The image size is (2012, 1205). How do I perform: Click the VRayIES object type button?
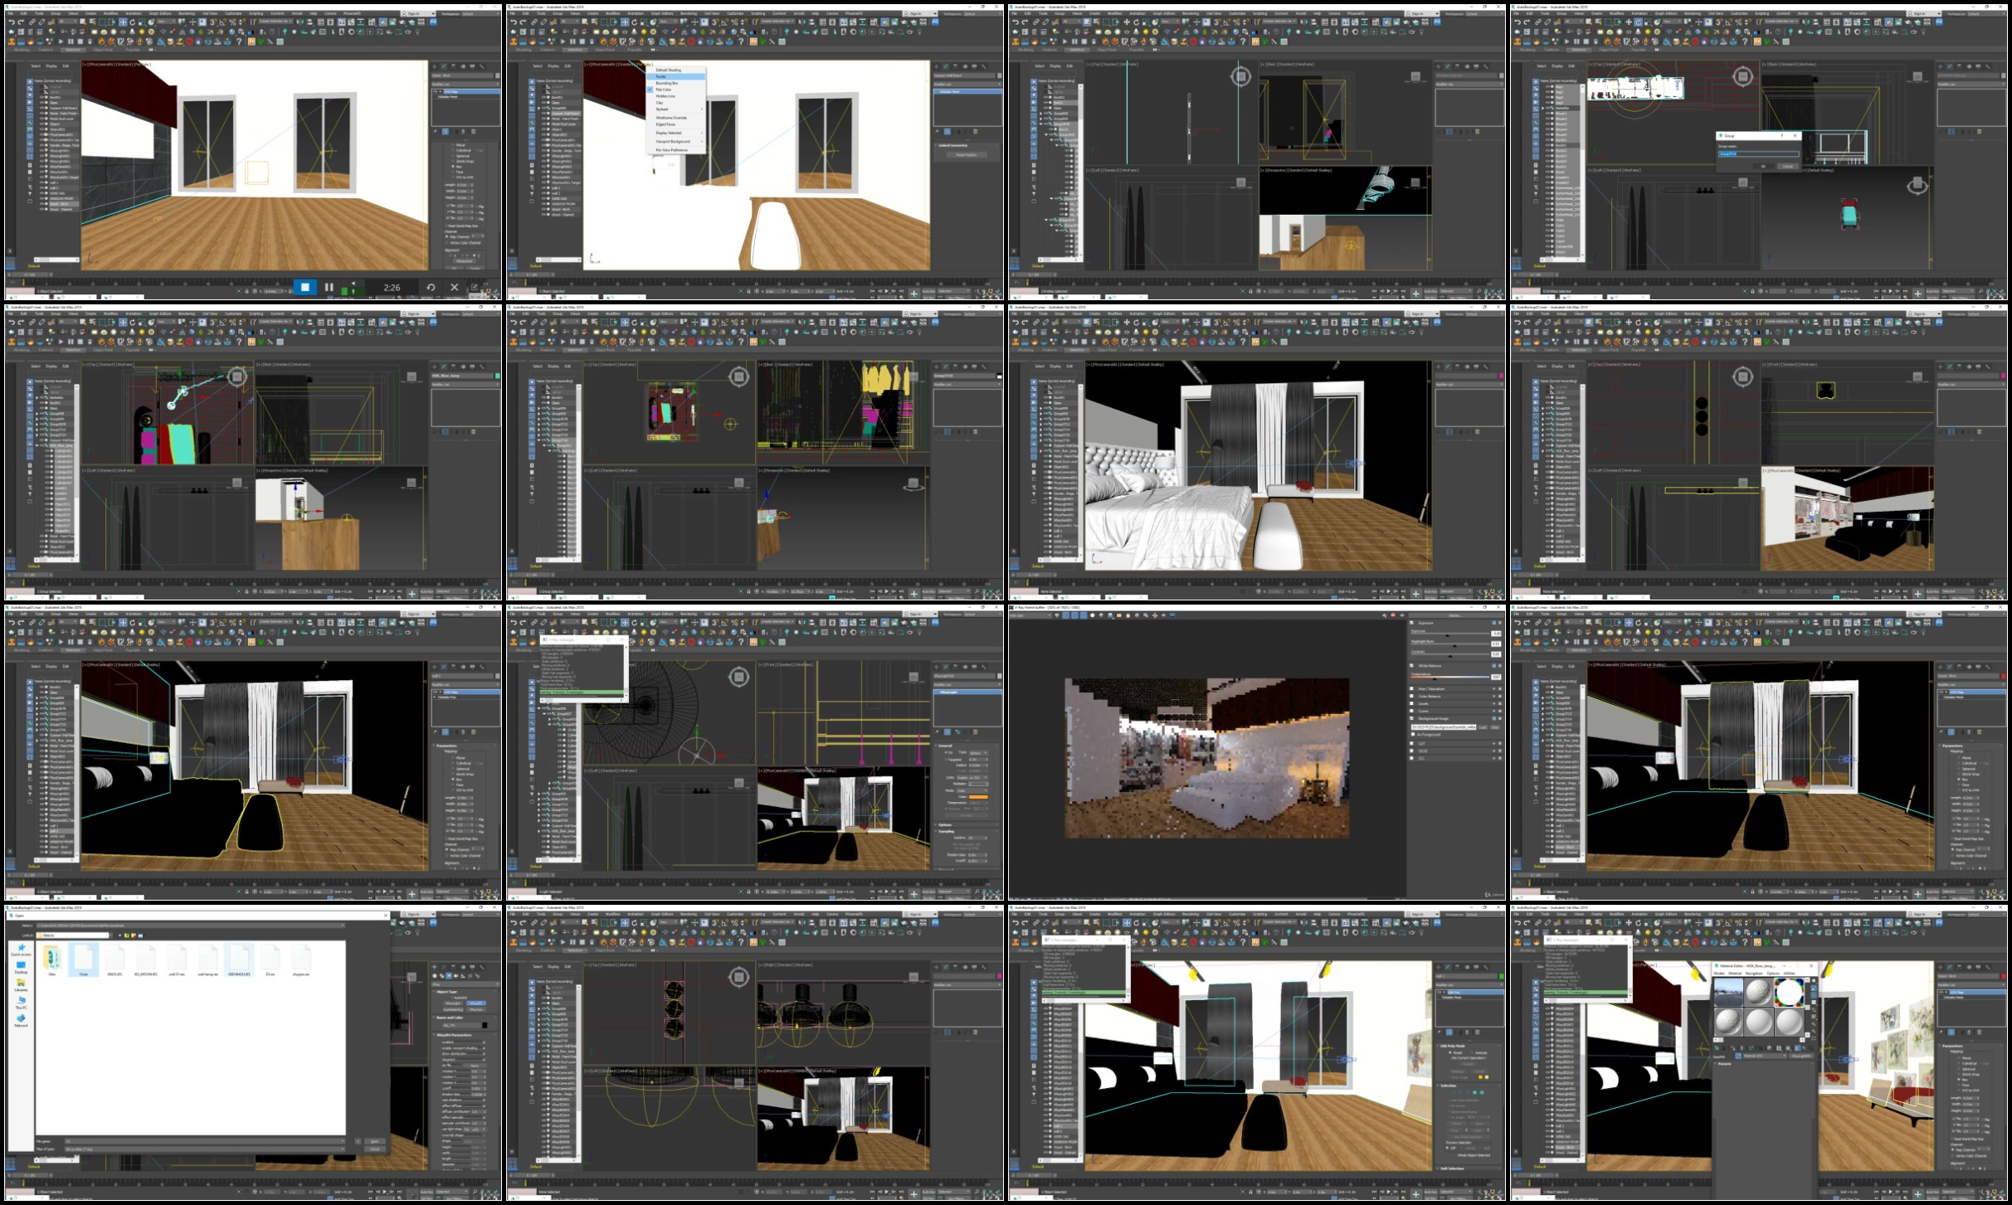pos(476,1003)
